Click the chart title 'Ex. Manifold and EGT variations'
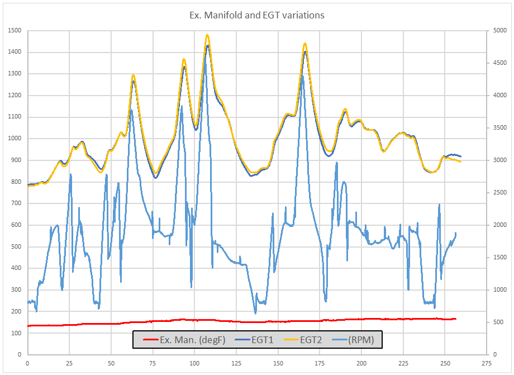 (257, 15)
